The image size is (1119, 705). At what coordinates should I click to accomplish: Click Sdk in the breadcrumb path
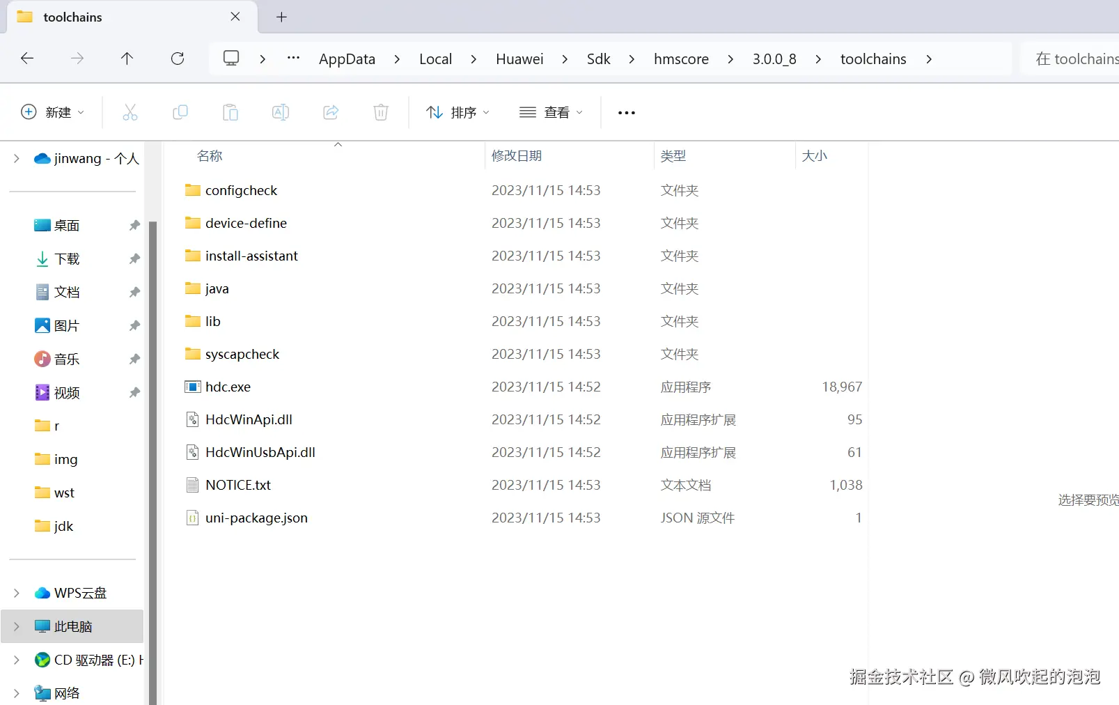(x=599, y=59)
